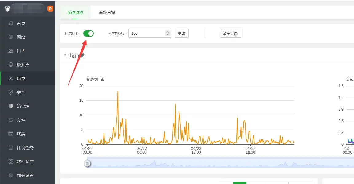The width and height of the screenshot is (354, 184).
Task: Click the panel logo icon at top-left
Action: coord(7,9)
